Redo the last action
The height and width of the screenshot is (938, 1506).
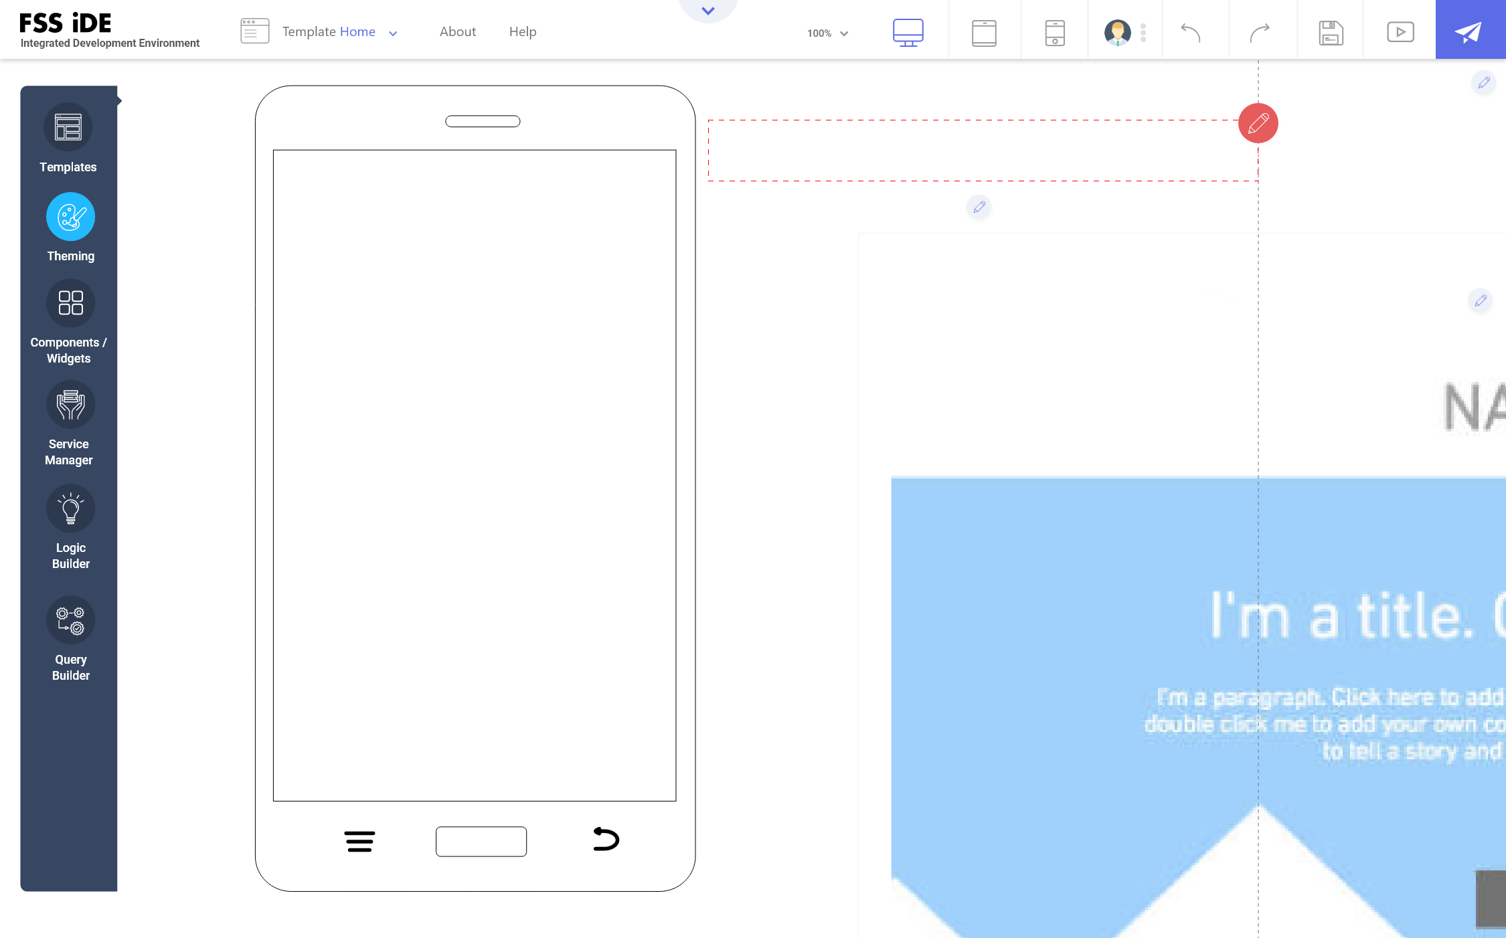[1260, 32]
